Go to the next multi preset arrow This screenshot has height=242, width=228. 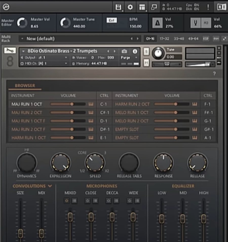coord(138,39)
